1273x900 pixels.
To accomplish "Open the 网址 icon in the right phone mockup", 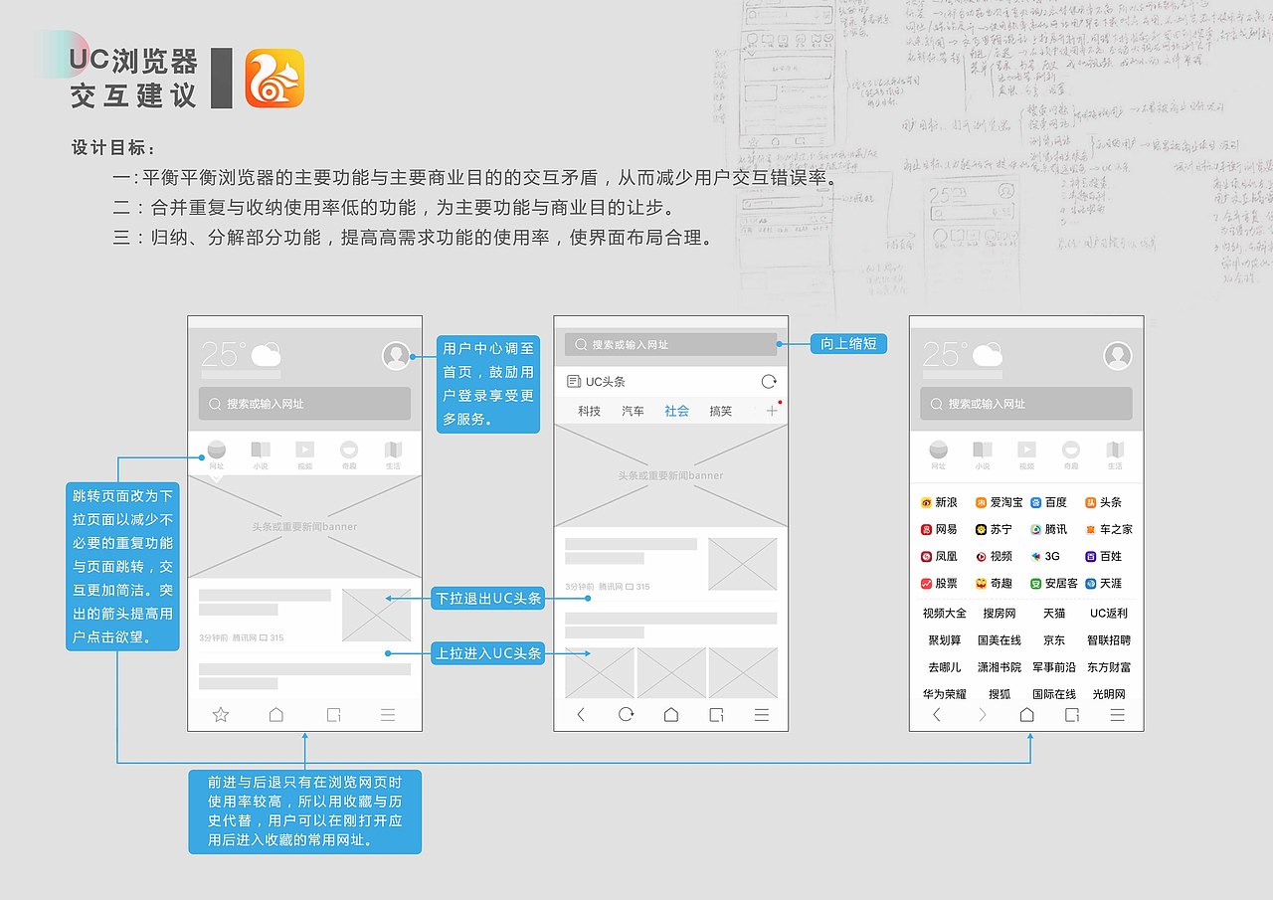I will tap(938, 454).
